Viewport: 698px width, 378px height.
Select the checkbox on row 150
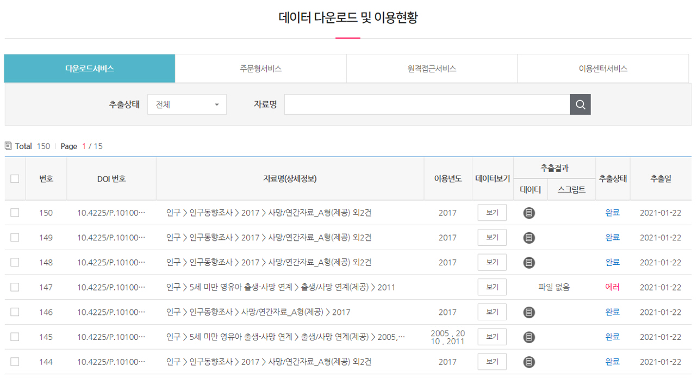(x=15, y=213)
